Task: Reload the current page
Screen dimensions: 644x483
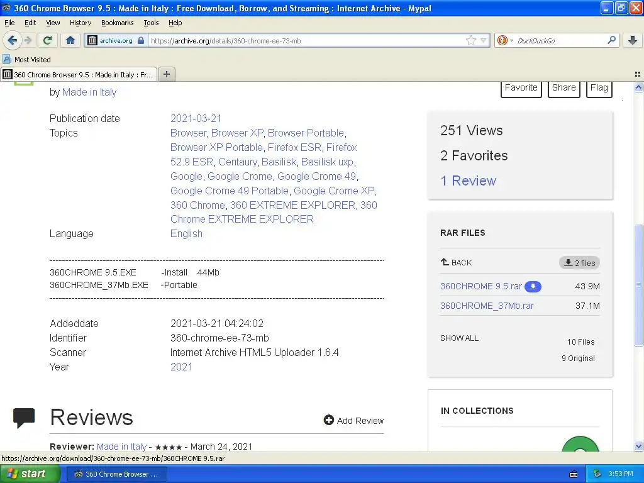Action: click(47, 40)
